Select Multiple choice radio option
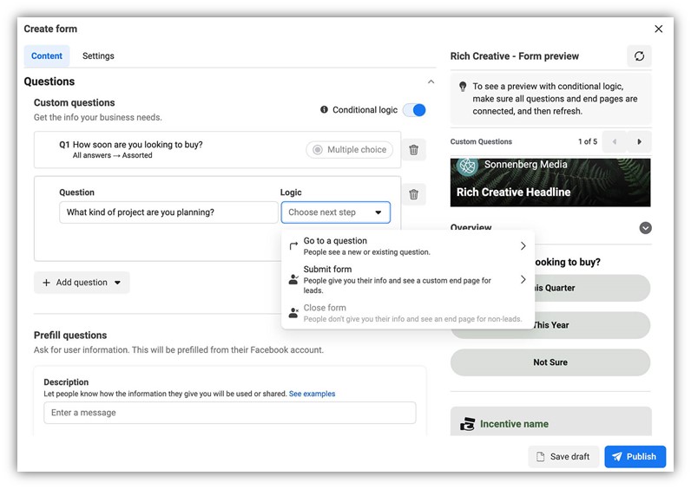The height and width of the screenshot is (489, 691). pyautogui.click(x=350, y=150)
